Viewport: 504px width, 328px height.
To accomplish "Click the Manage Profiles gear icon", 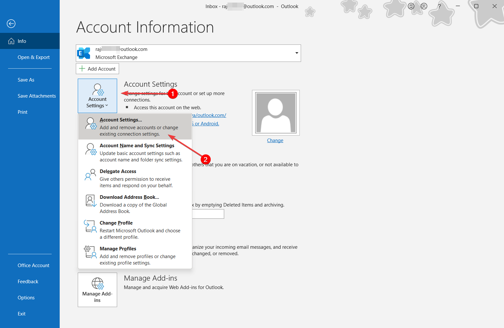I will tap(90, 252).
